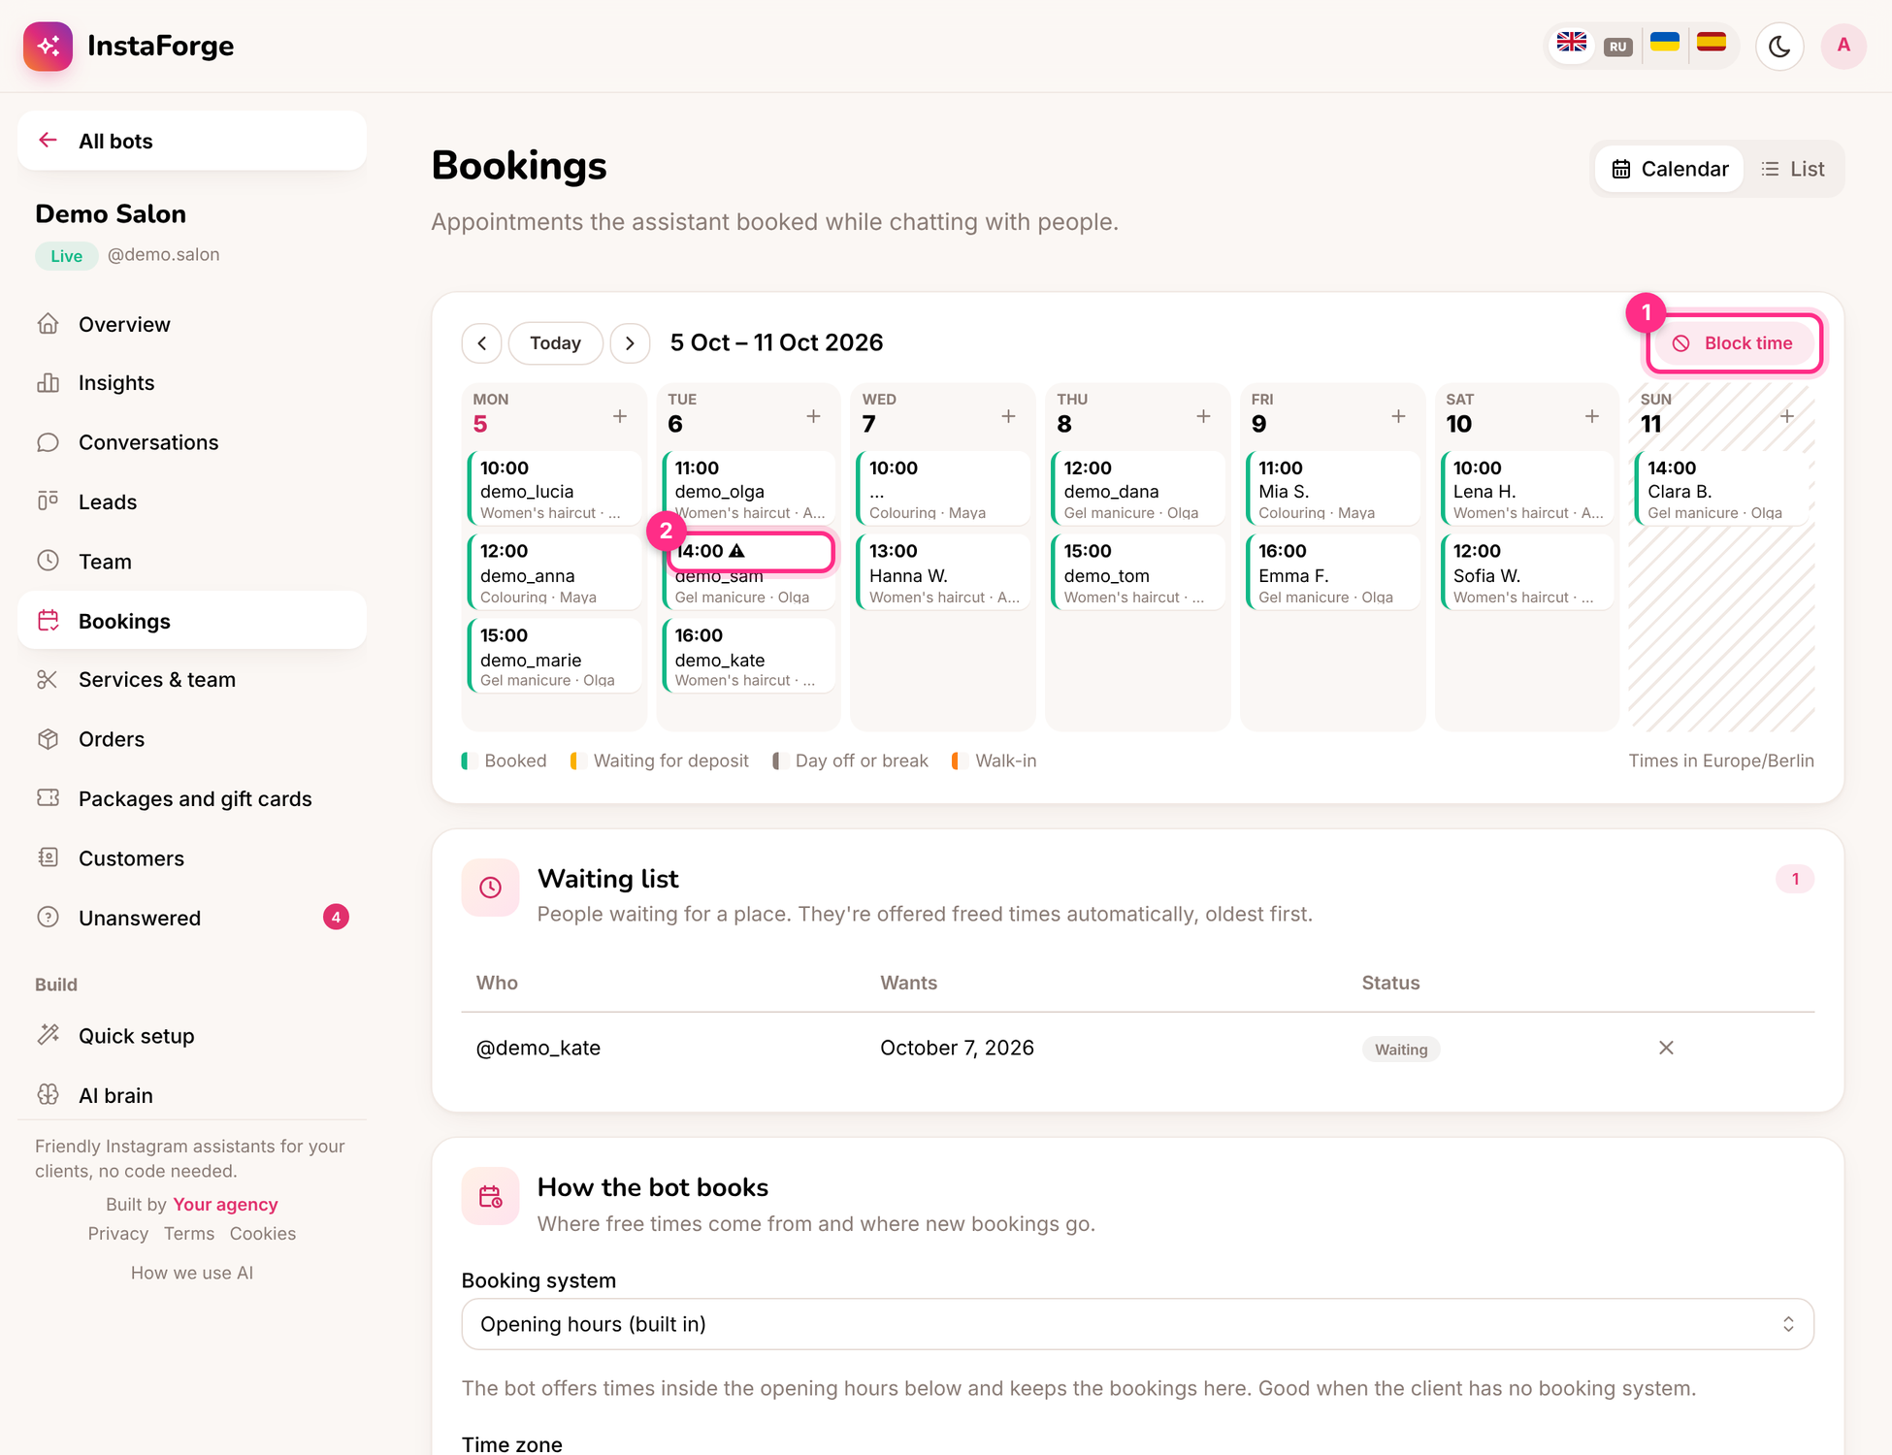
Task: Open Emma F. 16:00 booking
Action: click(x=1332, y=572)
